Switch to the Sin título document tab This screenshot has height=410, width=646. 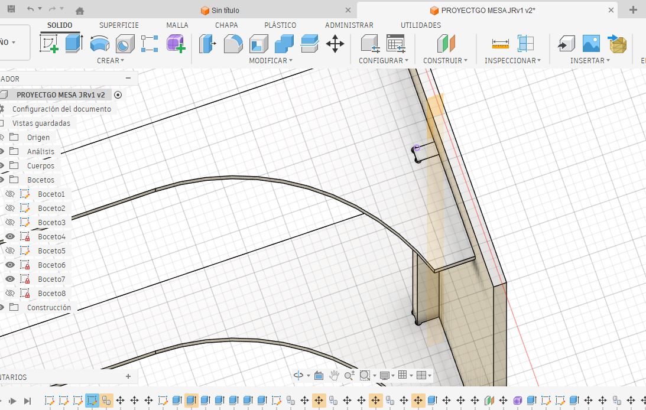[x=225, y=10]
